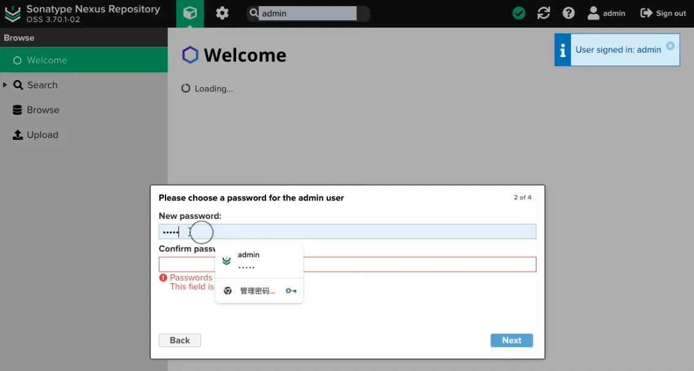Click the New password field
The height and width of the screenshot is (371, 694).
368,232
